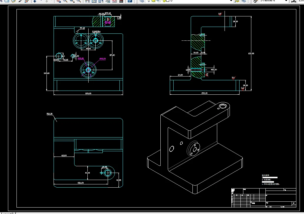Select the magenta 15,00 dimension in hatched section
Screen dimensions: 304x214
click(108, 22)
